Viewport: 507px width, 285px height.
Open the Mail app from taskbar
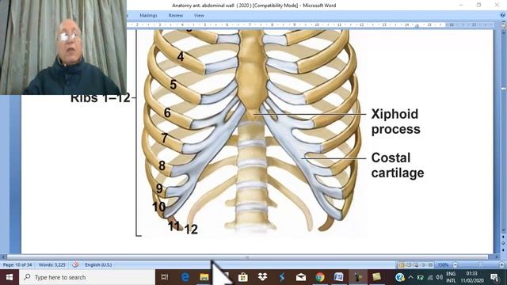(x=301, y=277)
